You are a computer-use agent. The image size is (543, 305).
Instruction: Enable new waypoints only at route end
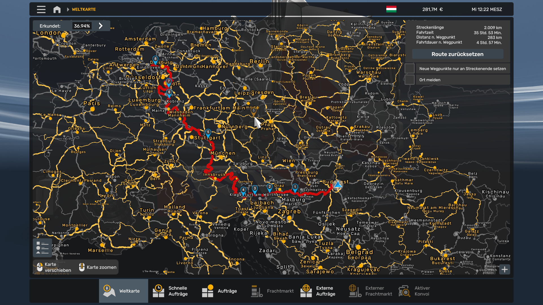coord(410,69)
